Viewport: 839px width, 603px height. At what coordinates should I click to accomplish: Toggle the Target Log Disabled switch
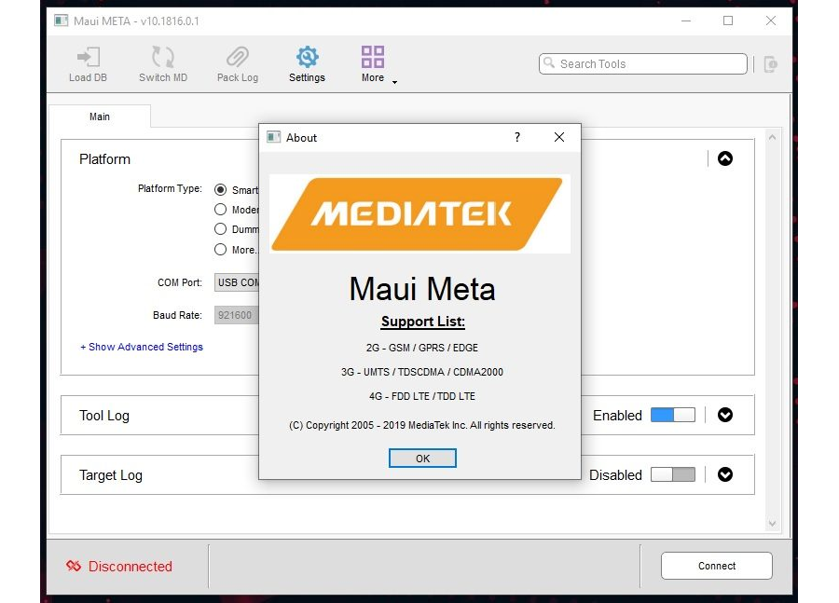[672, 474]
